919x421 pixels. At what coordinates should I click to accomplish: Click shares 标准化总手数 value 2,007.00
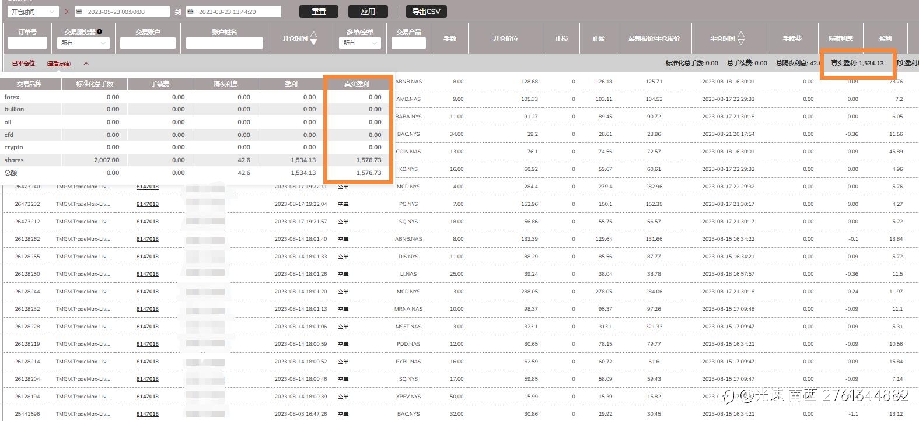click(106, 160)
